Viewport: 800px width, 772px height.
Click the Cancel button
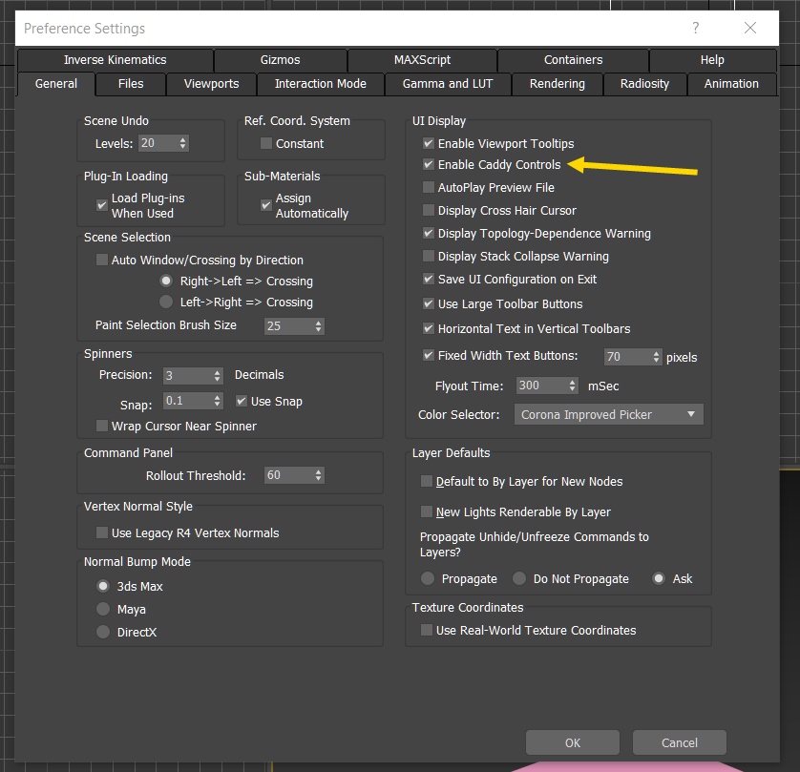pos(679,742)
